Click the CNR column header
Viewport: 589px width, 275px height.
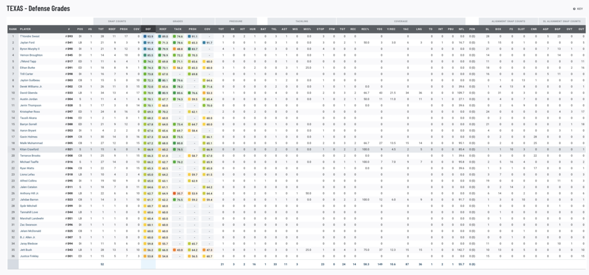tap(534, 29)
